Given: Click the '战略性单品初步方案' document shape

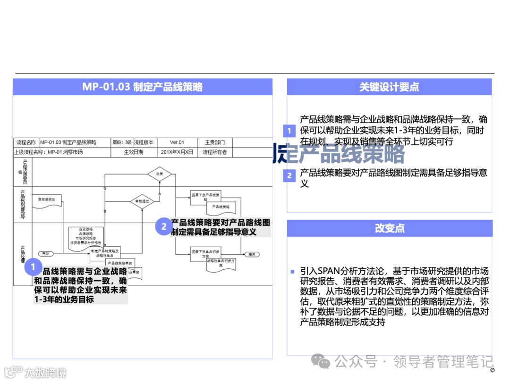Looking at the screenshot, I should 221,265.
